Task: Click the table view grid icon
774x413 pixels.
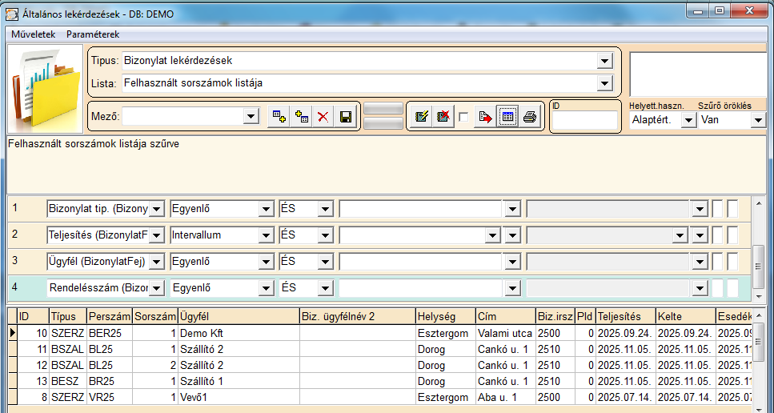Action: (x=507, y=117)
